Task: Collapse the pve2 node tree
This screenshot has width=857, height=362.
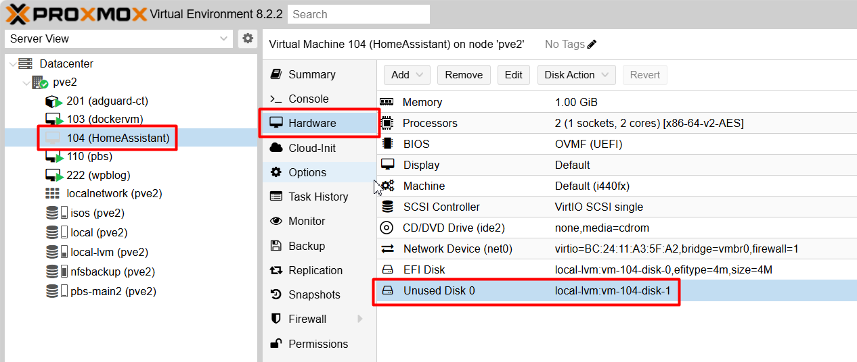Action: (x=26, y=82)
